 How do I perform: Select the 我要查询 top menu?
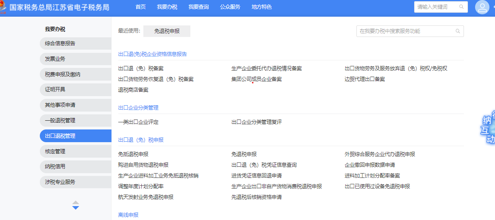(198, 7)
